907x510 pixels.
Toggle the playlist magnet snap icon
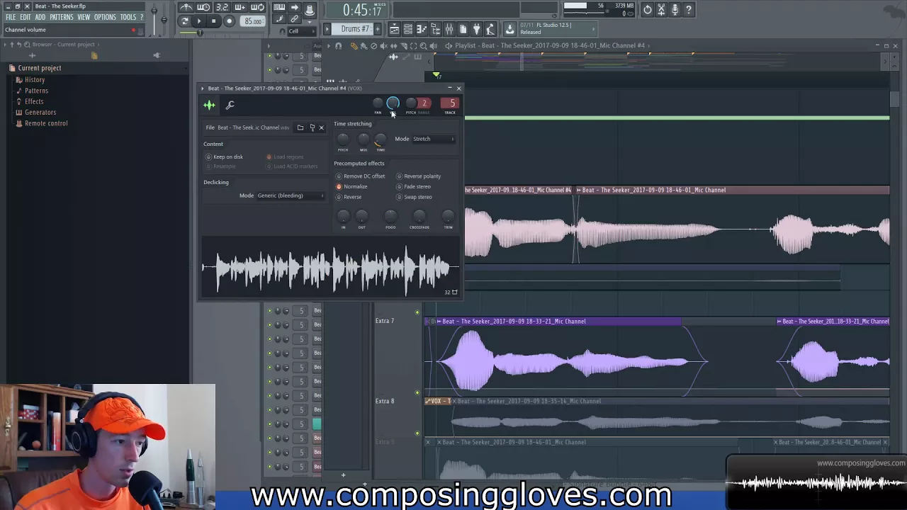pos(339,45)
